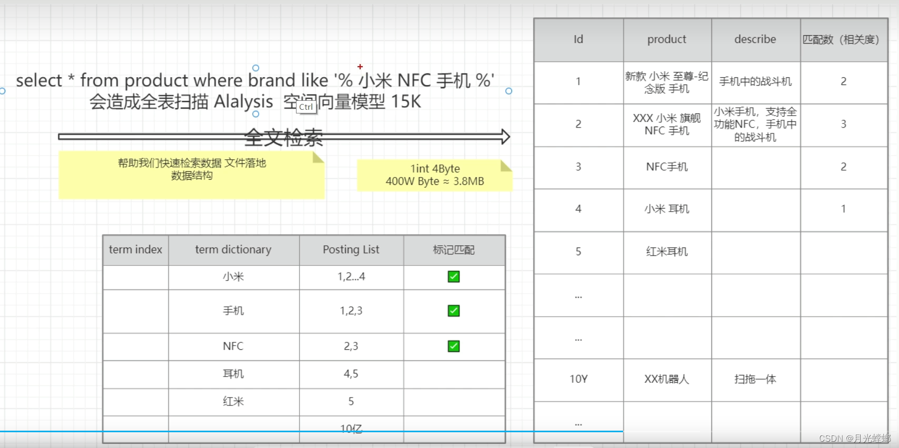899x448 pixels.
Task: Select the SQL query text line
Action: tap(255, 80)
